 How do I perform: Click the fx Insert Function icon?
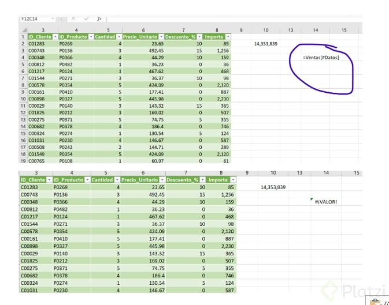coord(99,19)
